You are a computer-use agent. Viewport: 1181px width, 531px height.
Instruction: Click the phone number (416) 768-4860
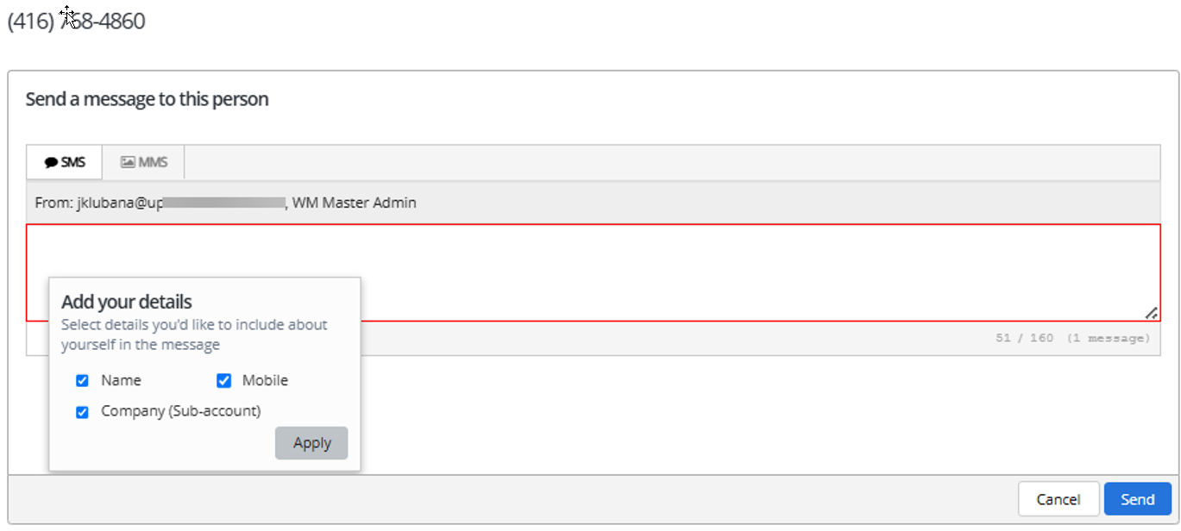click(76, 20)
